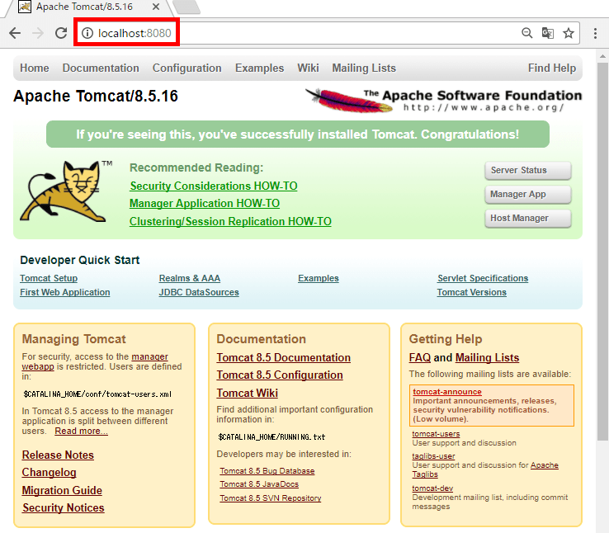This screenshot has width=609, height=533.
Task: Open Security Considerations HOW-TO link
Action: click(214, 186)
